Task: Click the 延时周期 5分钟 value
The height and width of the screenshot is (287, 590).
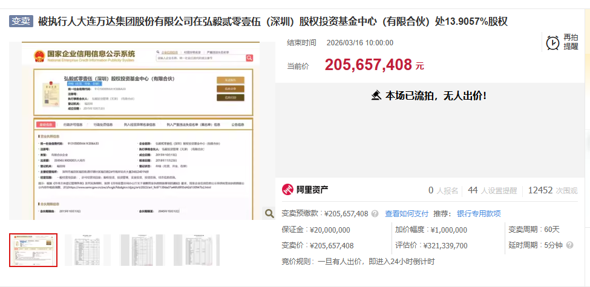Action: (x=553, y=245)
